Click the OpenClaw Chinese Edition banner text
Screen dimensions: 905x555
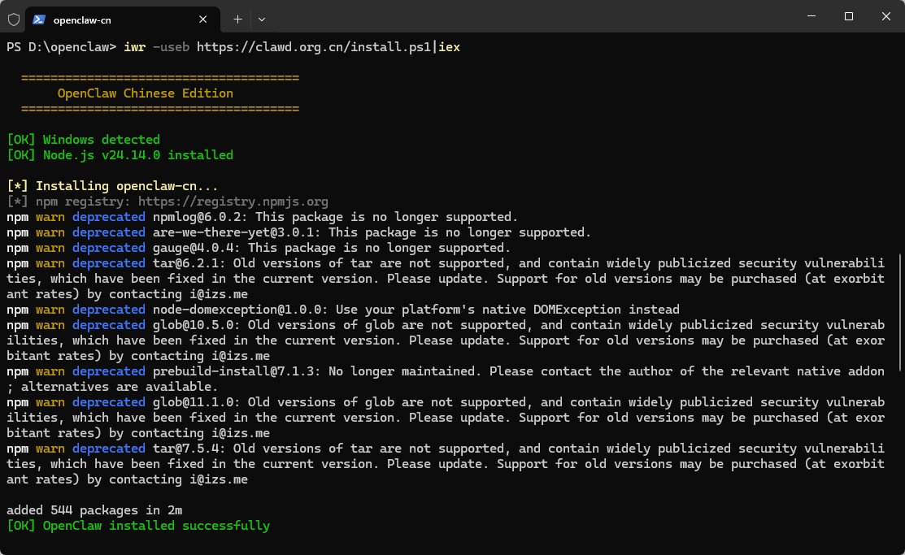point(145,93)
